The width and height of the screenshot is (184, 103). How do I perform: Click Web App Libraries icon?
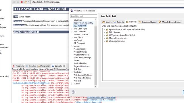tap(107, 41)
